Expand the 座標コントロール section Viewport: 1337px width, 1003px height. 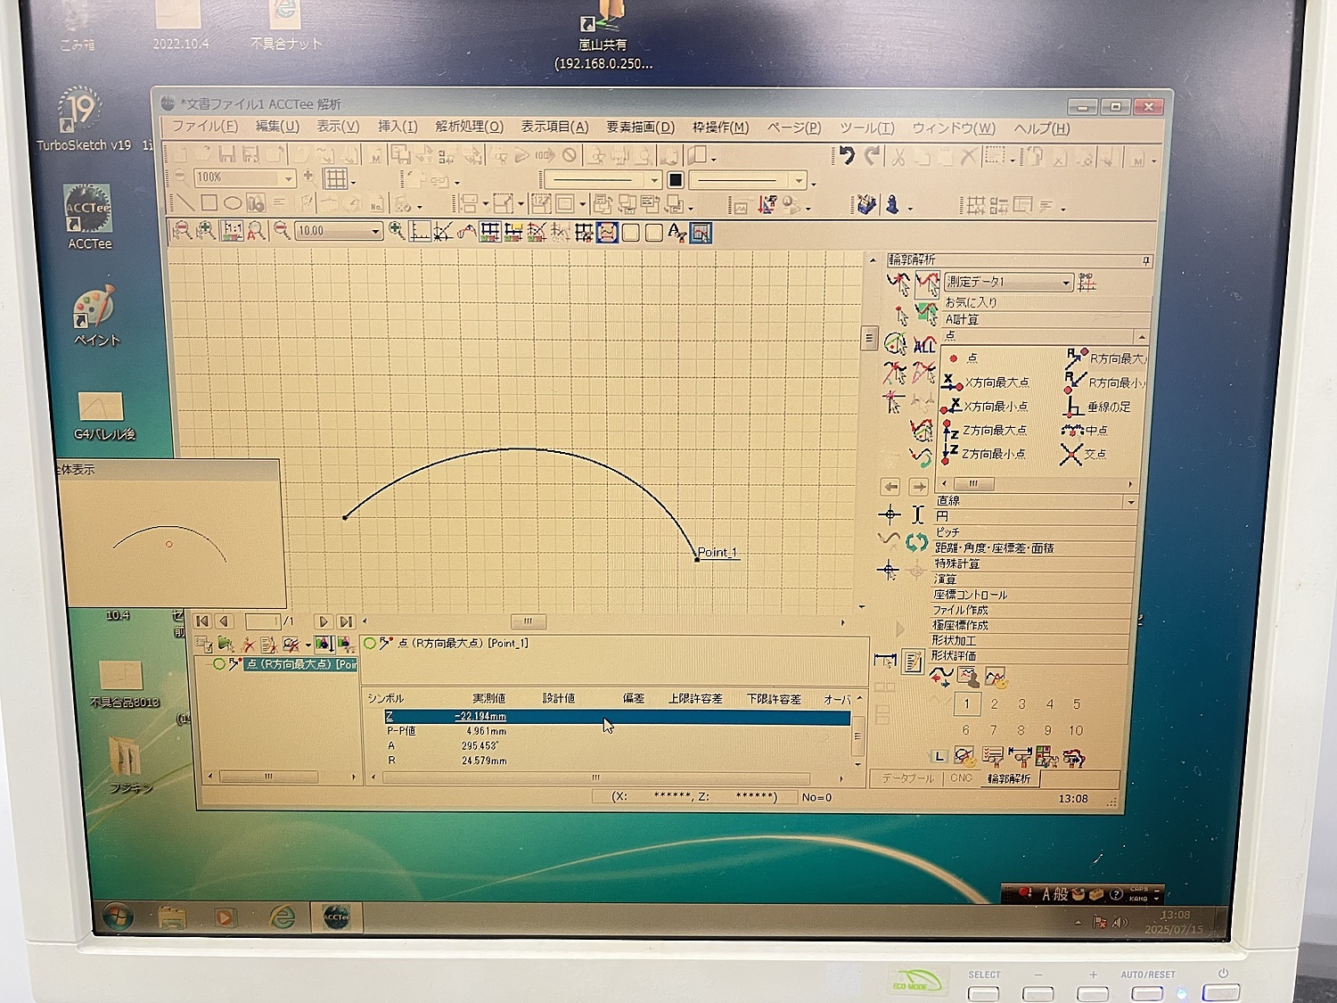click(1032, 595)
